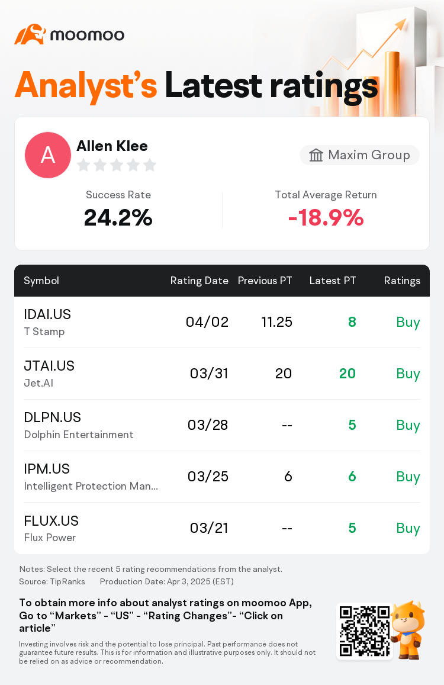Click the moomoo mascot beside QR code
The width and height of the screenshot is (444, 685).
pos(407,629)
